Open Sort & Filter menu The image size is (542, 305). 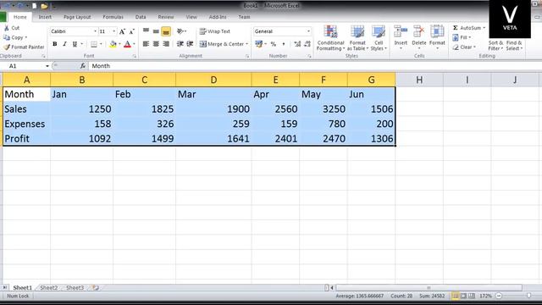pyautogui.click(x=495, y=45)
